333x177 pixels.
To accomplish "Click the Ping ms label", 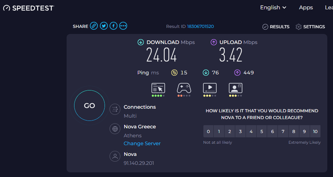I will pos(148,73).
